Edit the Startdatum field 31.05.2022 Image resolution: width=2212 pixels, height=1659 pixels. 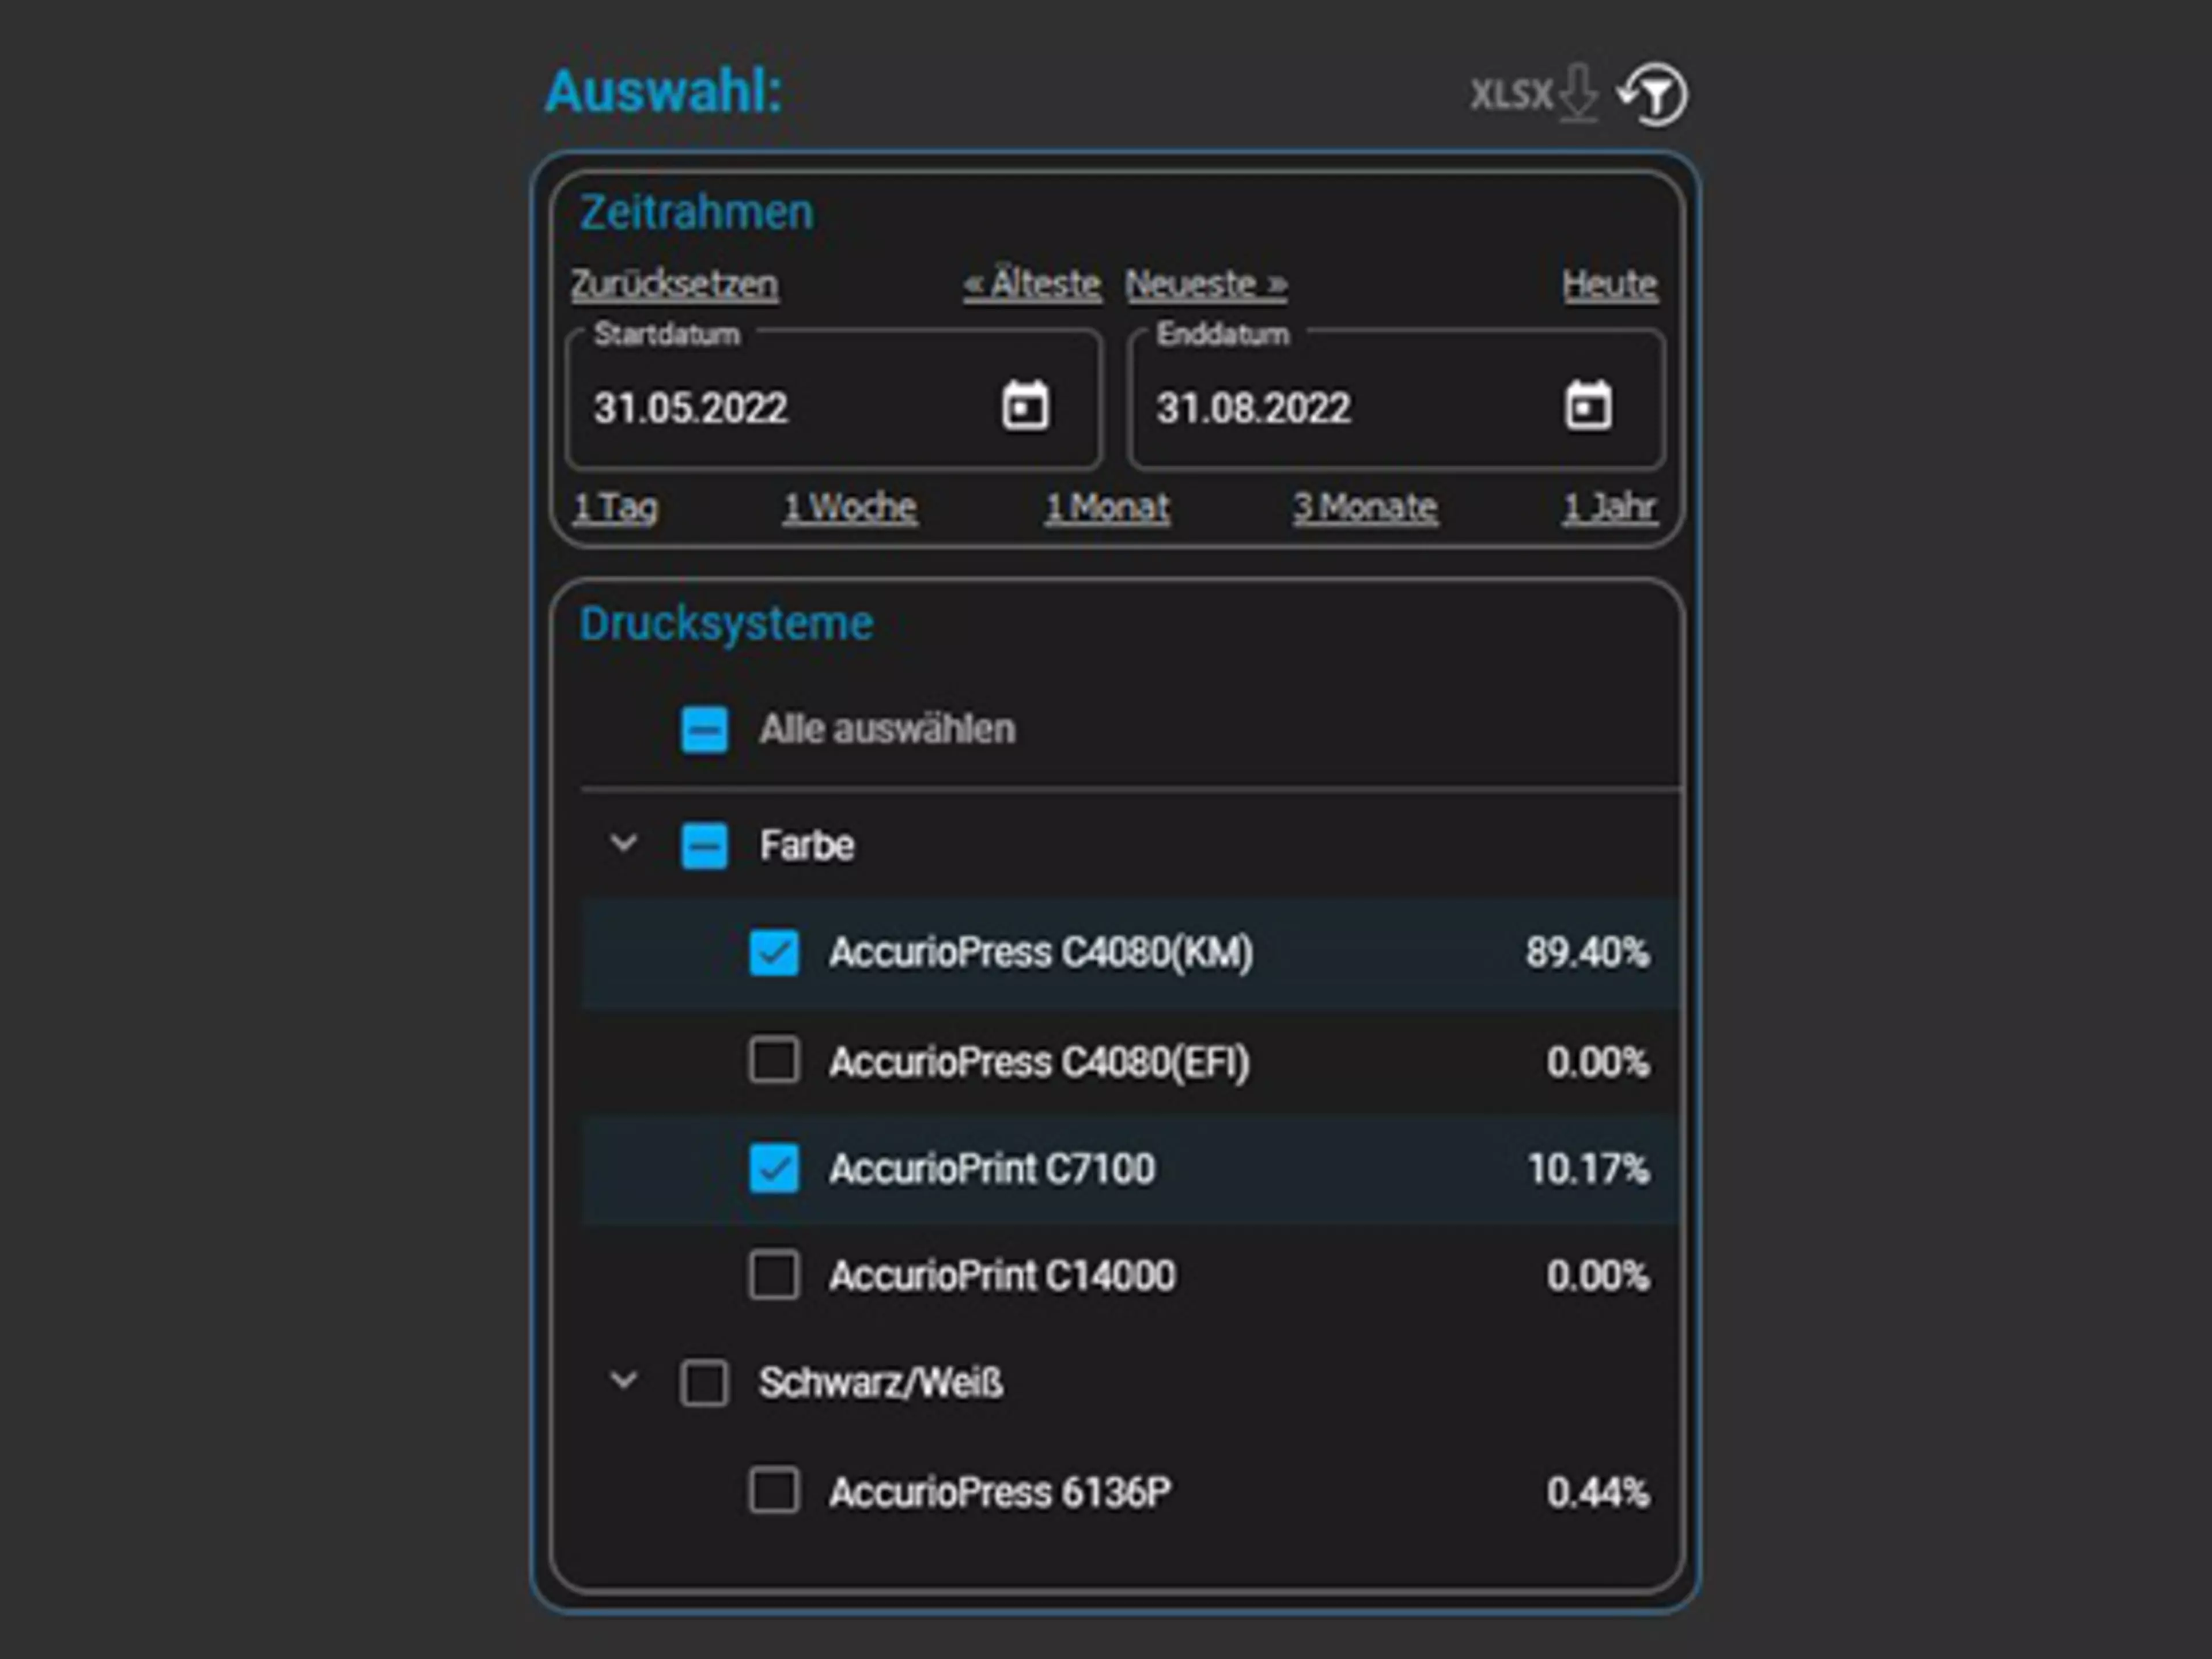click(x=834, y=401)
